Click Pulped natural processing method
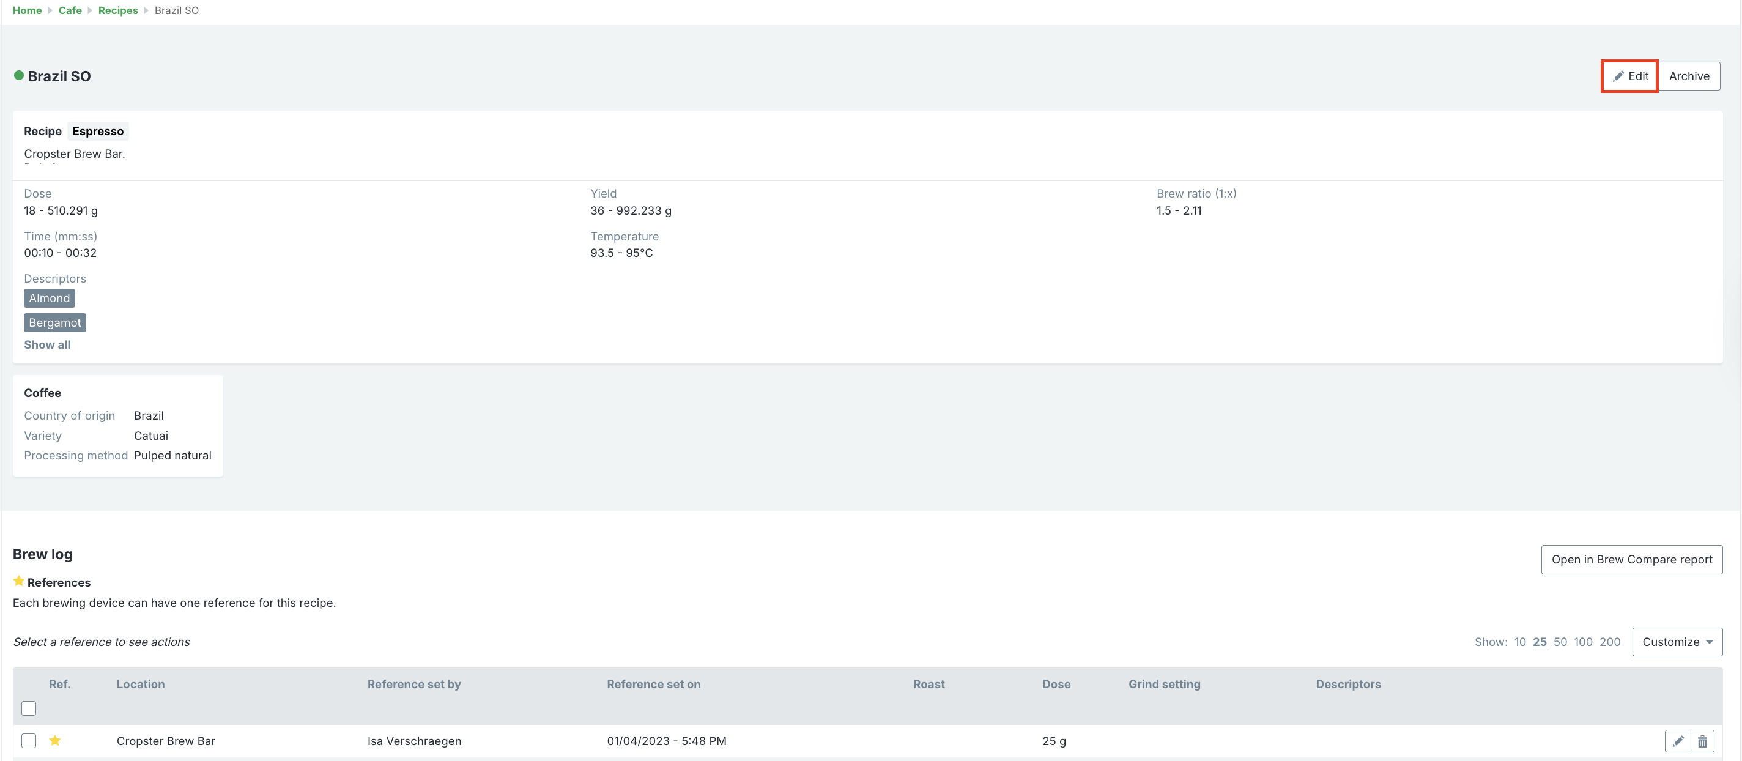 pos(172,455)
